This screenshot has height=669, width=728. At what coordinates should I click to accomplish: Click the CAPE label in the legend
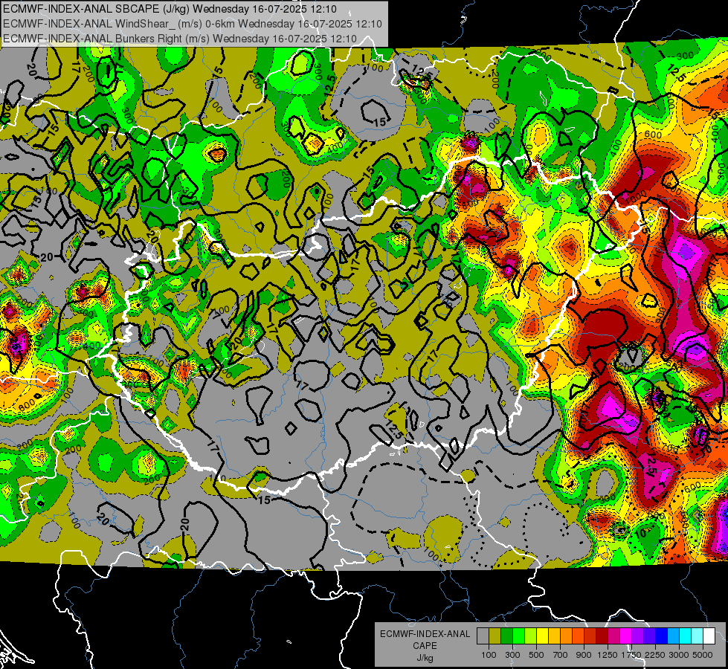pyautogui.click(x=425, y=646)
